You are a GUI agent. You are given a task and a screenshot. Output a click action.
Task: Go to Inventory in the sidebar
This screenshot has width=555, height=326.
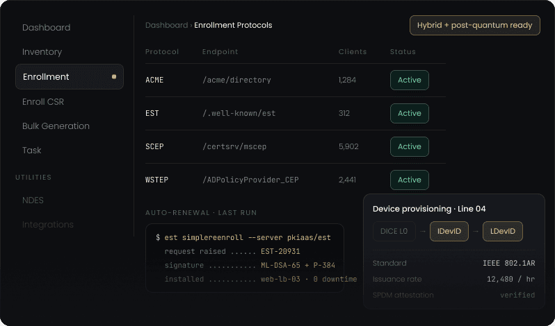tap(42, 52)
